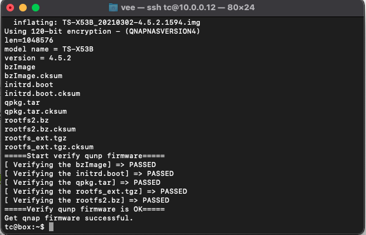This screenshot has height=235, width=366.
Task: Close the terminal window with red button
Action: (10, 8)
